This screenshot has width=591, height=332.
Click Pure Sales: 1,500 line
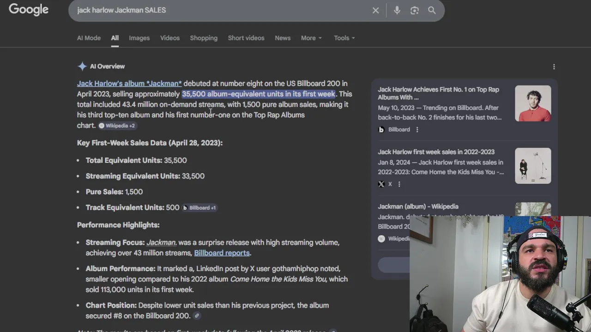(114, 192)
